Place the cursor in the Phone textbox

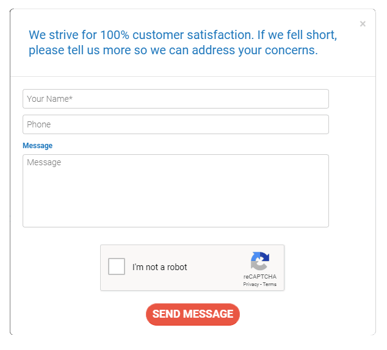[176, 124]
